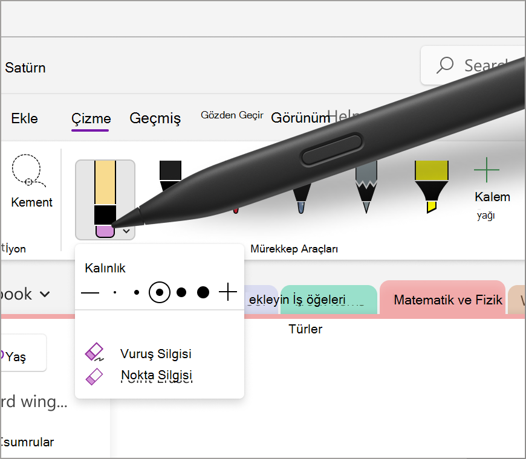Open the Matematik ve Fizik section tab

point(443,299)
